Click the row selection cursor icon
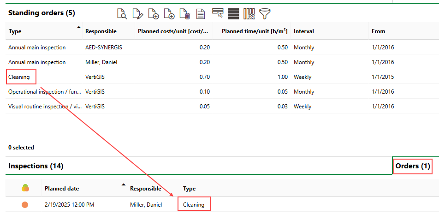Image resolution: width=439 pixels, height=214 pixels. 218,13
